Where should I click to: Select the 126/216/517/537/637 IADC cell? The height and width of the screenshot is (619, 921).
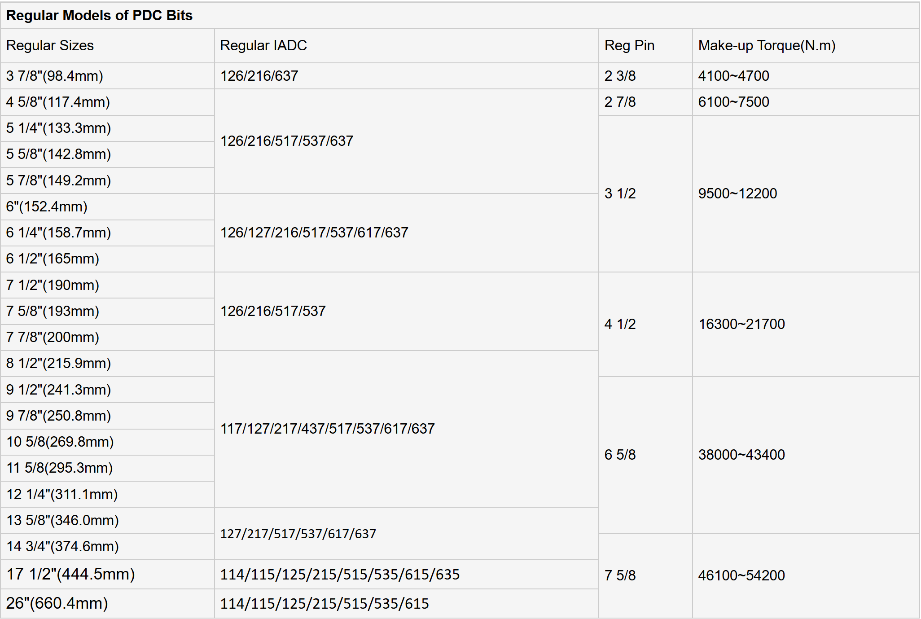pos(287,141)
